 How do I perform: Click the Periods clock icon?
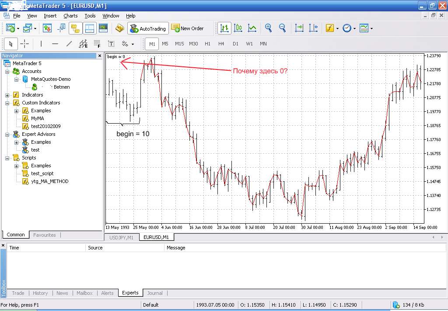click(346, 28)
